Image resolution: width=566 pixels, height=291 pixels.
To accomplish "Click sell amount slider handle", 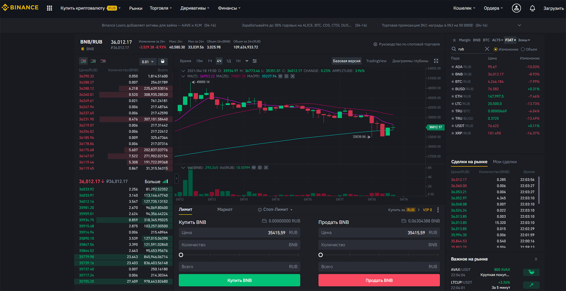I will click(x=321, y=255).
